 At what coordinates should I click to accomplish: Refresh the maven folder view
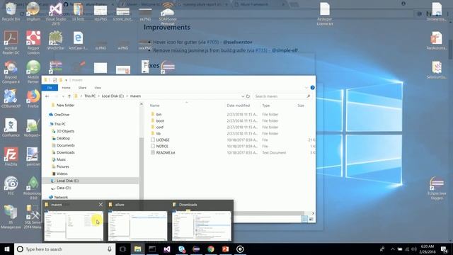[x=248, y=96]
